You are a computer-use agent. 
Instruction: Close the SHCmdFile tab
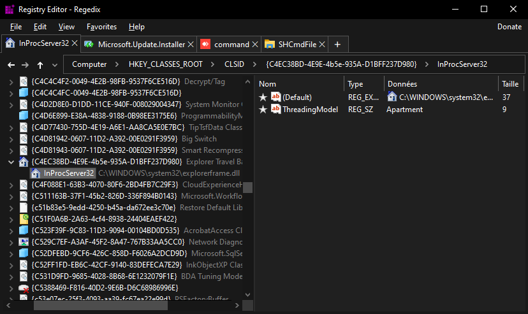322,45
